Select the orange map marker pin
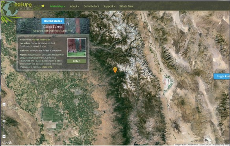Screen dimensions: 230x146 tap(115, 70)
